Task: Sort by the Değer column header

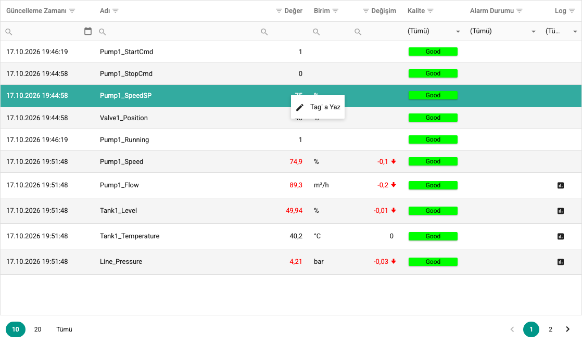Action: (293, 11)
